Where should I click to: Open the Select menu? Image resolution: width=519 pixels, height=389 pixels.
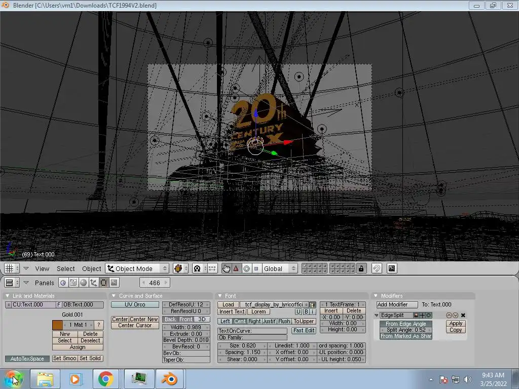tap(65, 269)
